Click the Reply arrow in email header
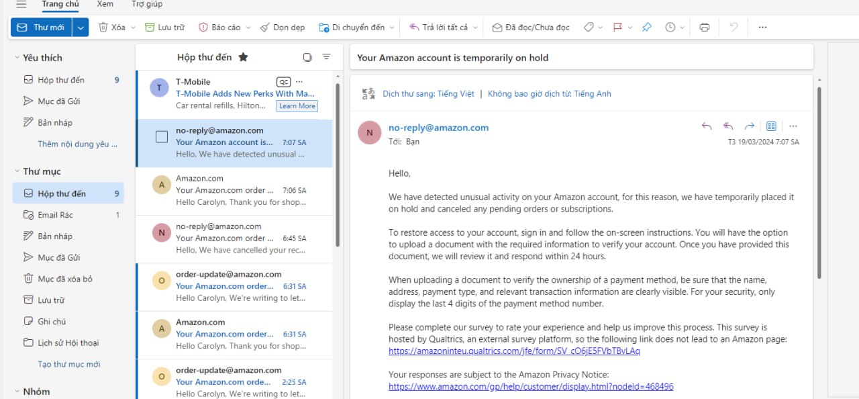 [706, 126]
